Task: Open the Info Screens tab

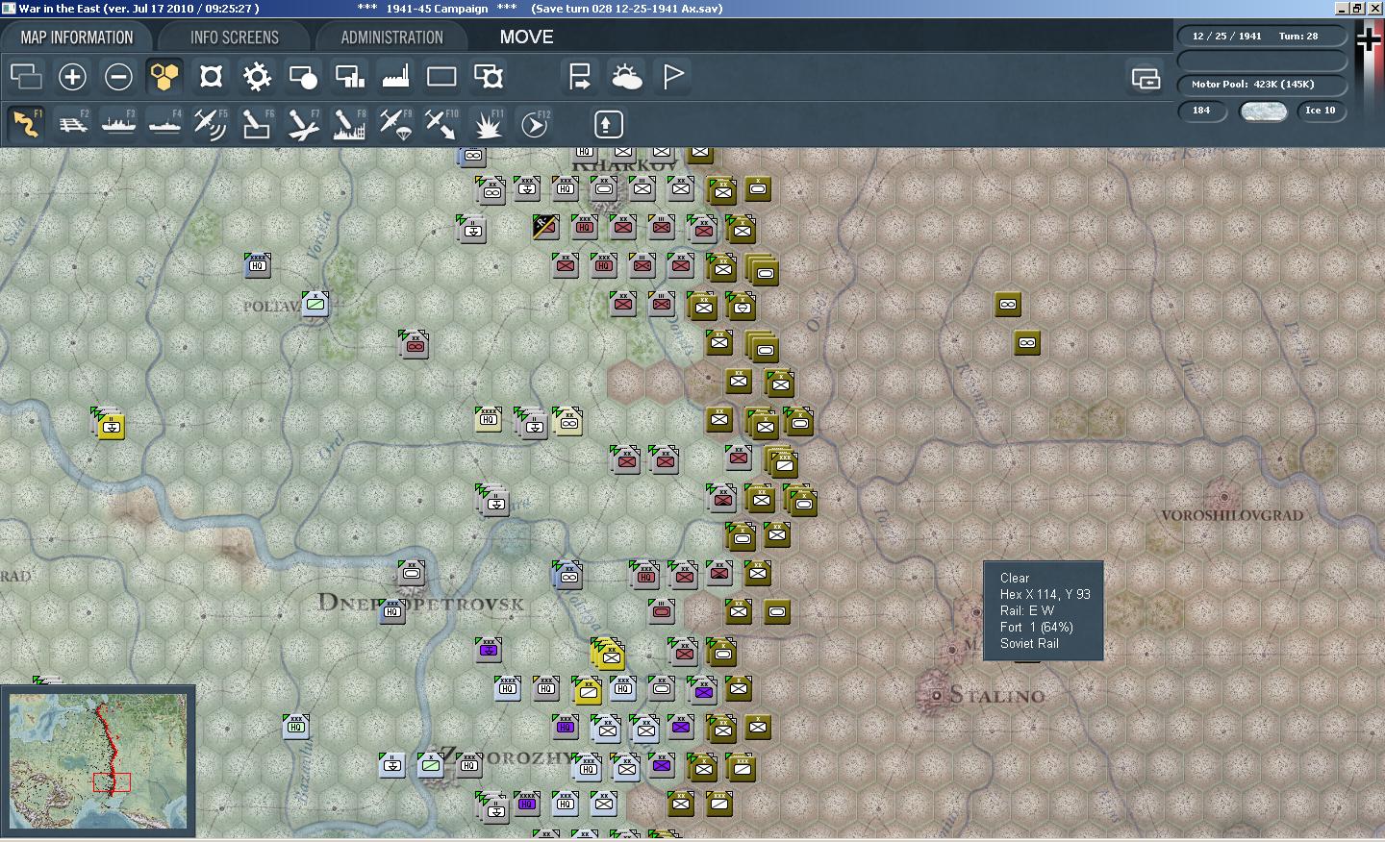Action: 235,37
